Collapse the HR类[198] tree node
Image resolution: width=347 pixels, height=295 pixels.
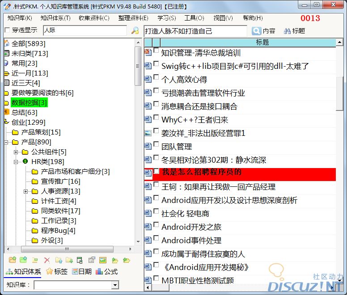(x=16, y=162)
